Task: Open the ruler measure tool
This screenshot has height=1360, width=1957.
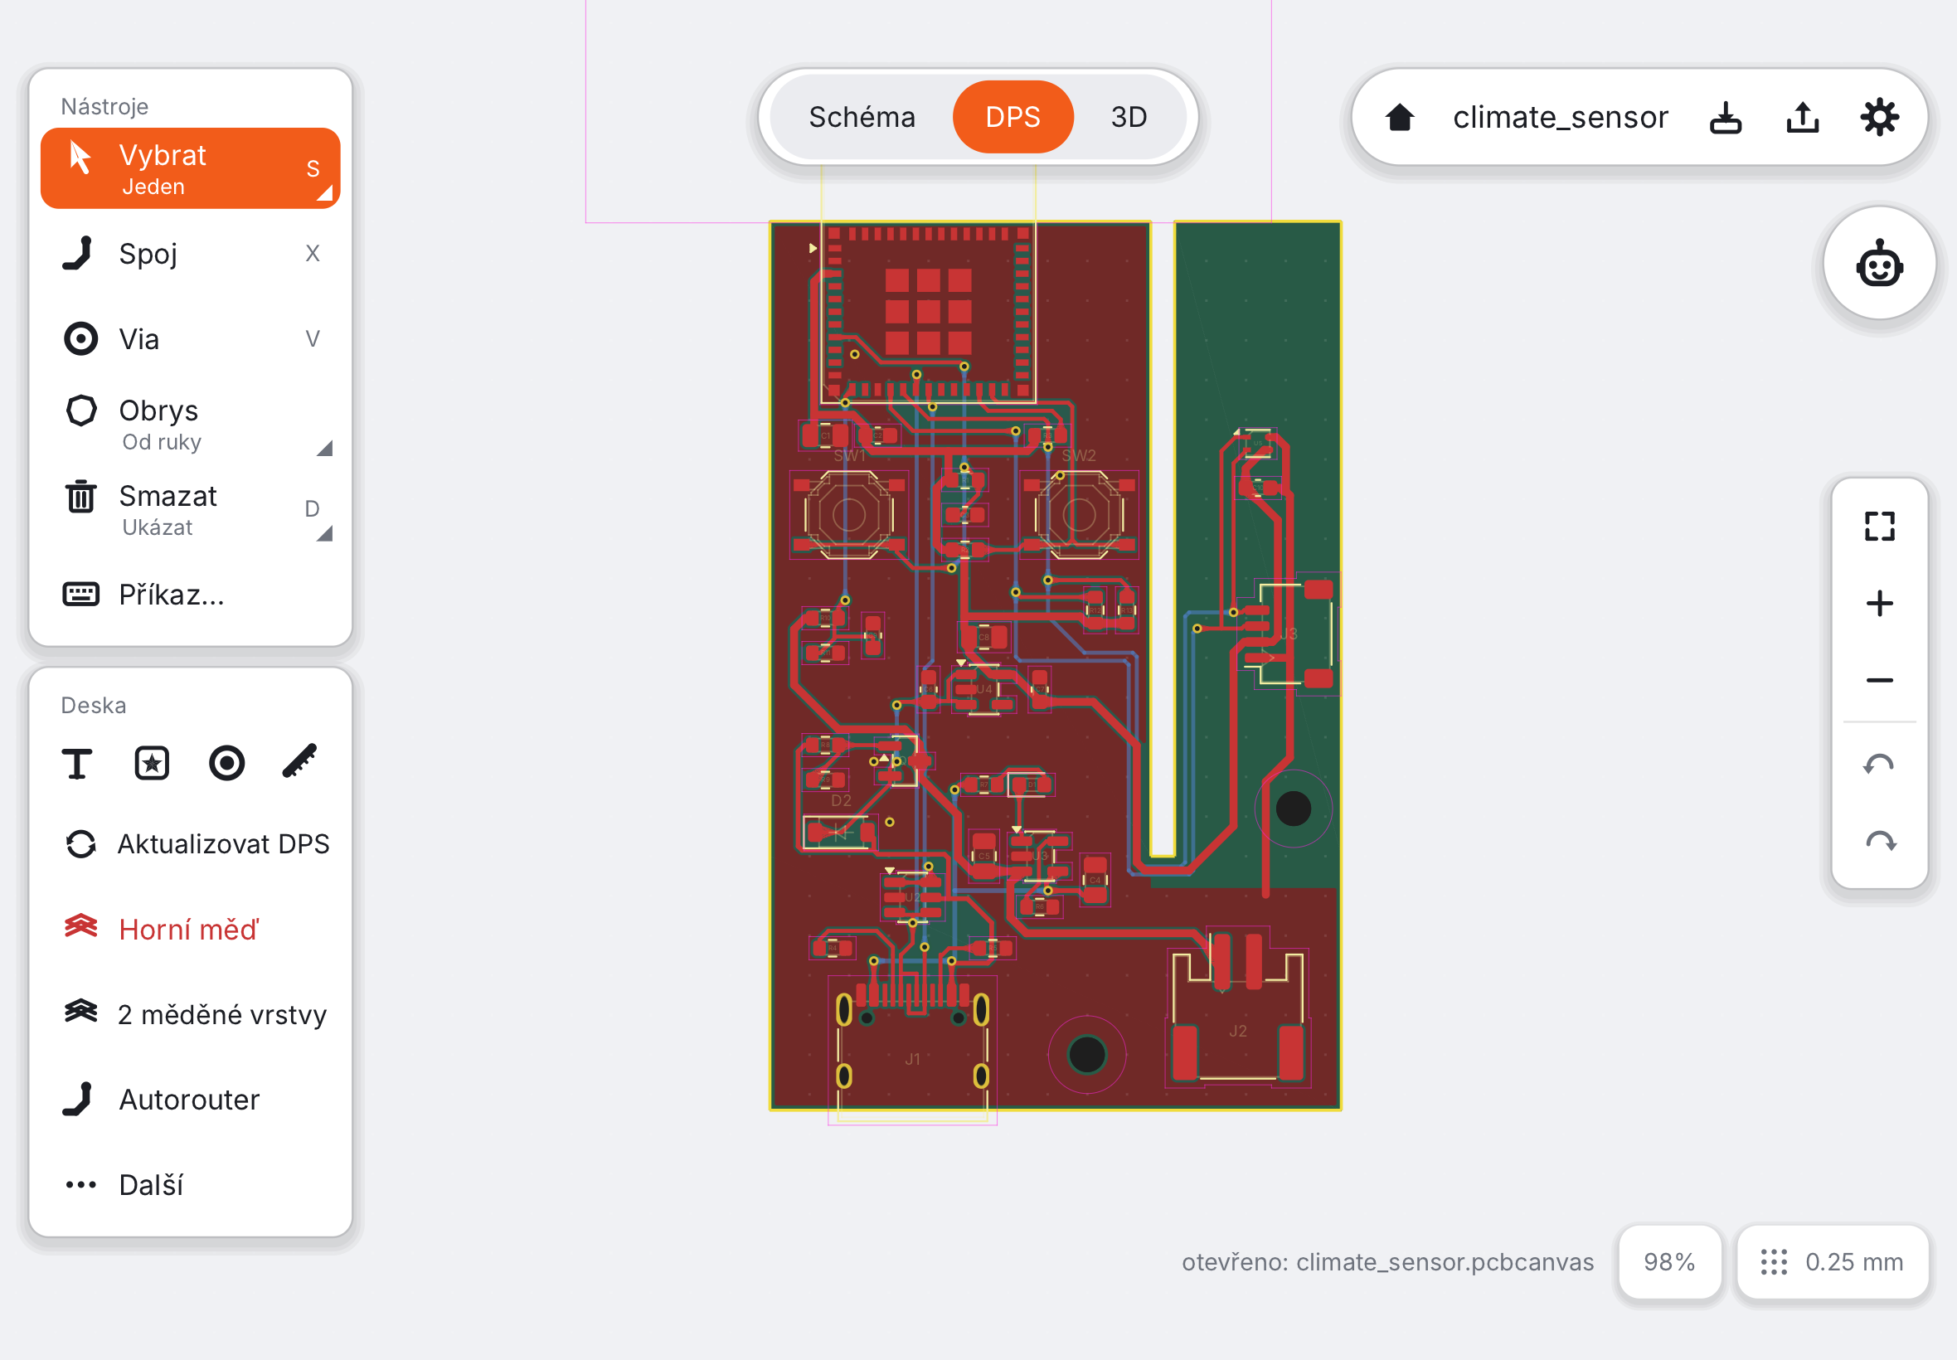Action: pos(300,762)
